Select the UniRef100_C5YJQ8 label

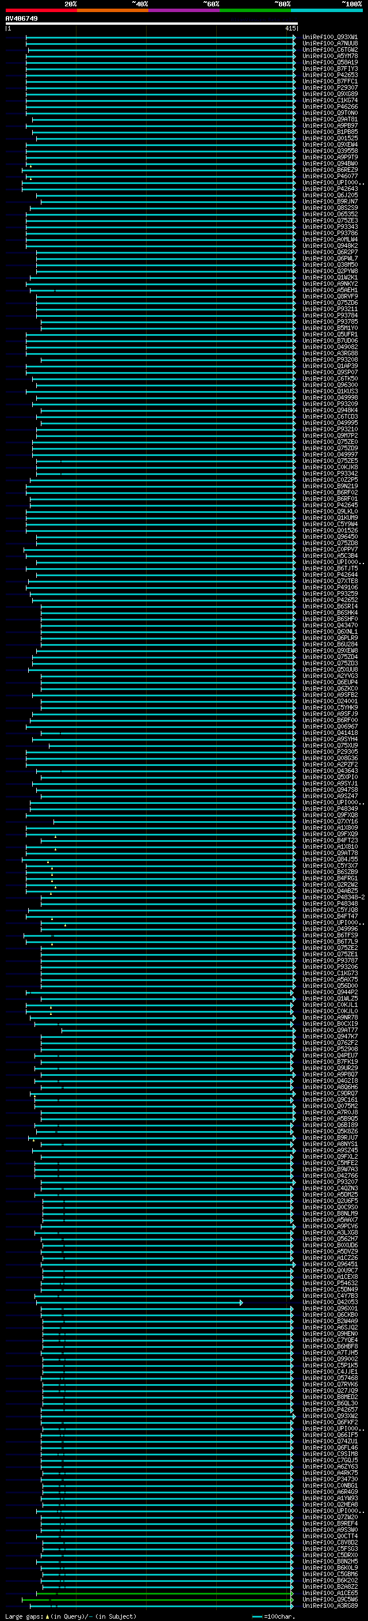point(330,910)
